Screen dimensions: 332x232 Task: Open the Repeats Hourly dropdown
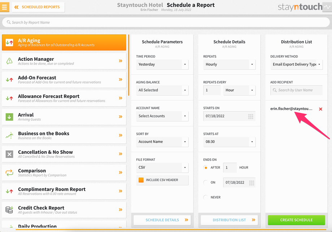tap(229, 64)
